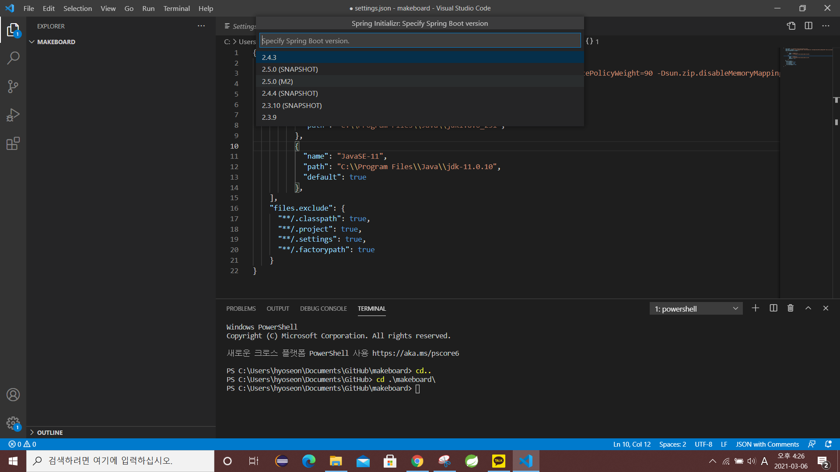The width and height of the screenshot is (840, 472).
Task: Open the Terminal menu in menu bar
Action: click(x=176, y=8)
